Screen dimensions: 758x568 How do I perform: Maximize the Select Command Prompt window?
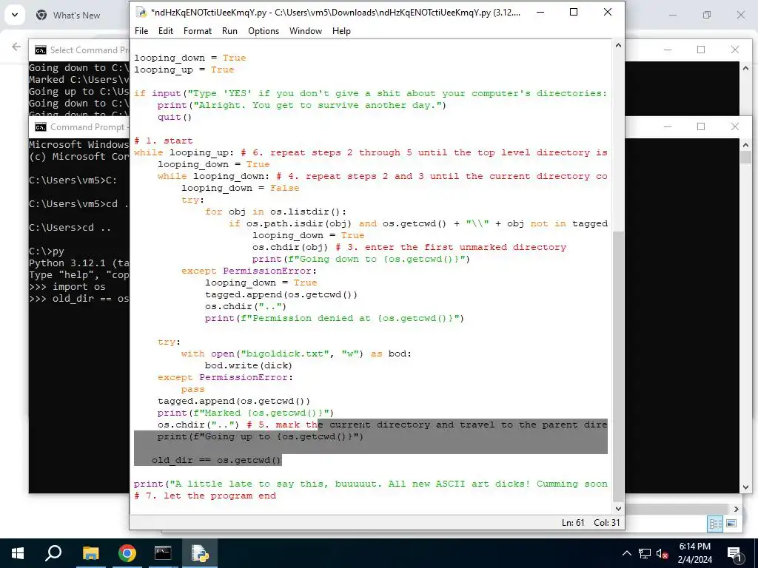click(701, 50)
